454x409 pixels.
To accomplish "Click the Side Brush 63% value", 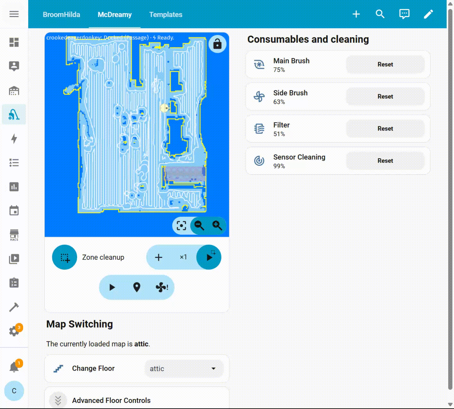I will point(279,102).
